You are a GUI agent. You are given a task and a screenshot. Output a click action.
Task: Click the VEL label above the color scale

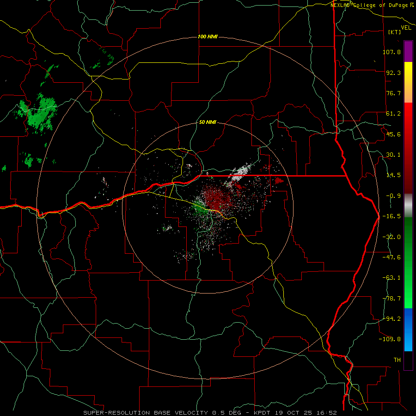pos(406,27)
